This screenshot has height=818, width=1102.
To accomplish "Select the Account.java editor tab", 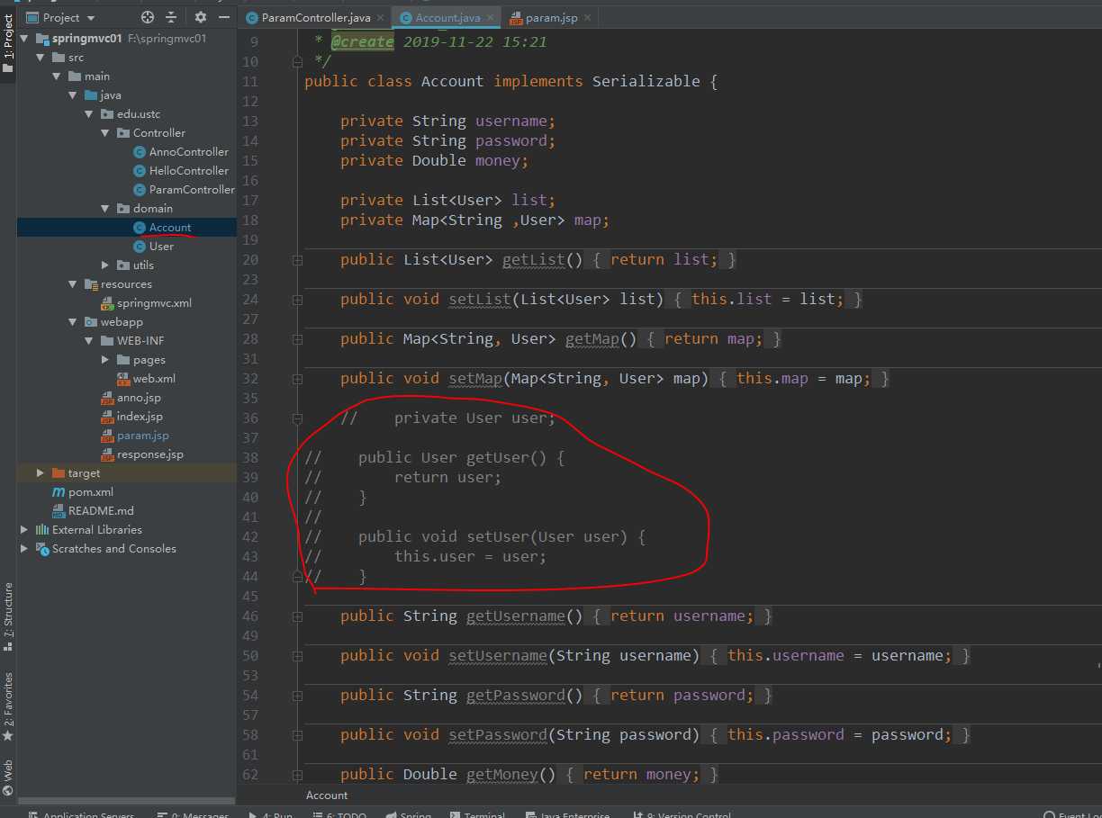I will (447, 18).
